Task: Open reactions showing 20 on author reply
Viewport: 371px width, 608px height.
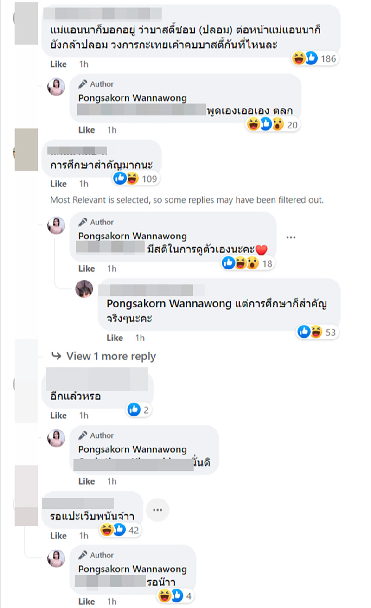Action: pyautogui.click(x=273, y=124)
